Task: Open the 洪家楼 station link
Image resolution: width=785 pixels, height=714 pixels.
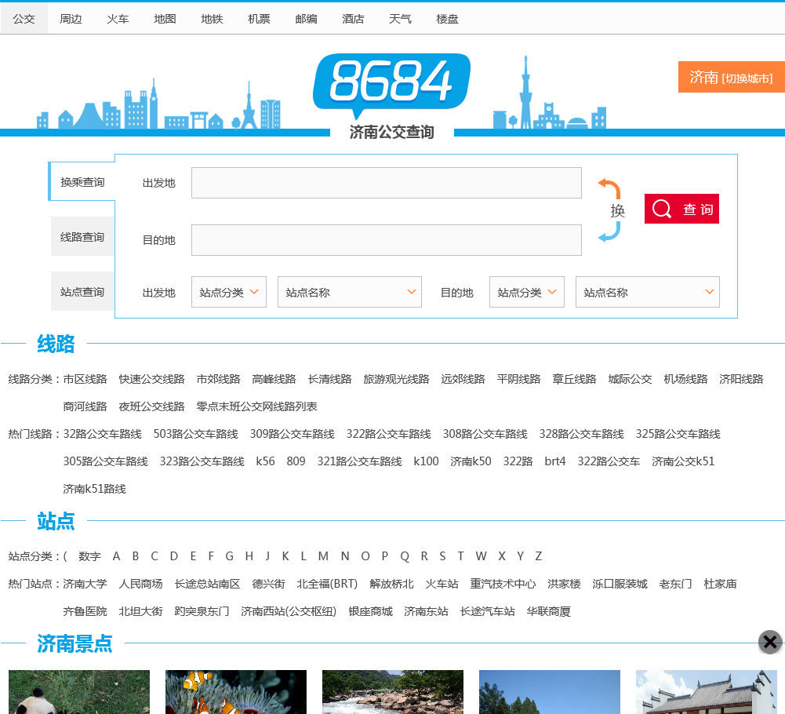Action: coord(564,584)
